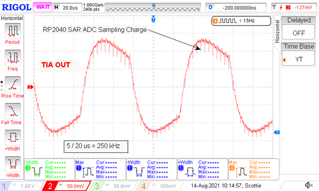Select channel 4 Max measurement box
The width and height of the screenshot is (319, 191).
coord(254,169)
